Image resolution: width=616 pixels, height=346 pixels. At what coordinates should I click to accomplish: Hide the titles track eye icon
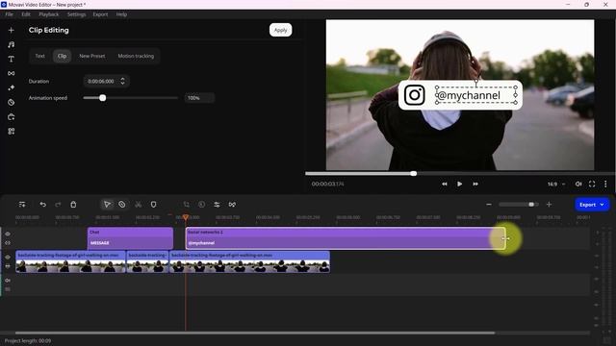click(8, 234)
